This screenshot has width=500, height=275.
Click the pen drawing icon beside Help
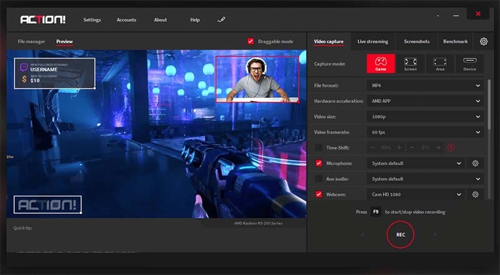(x=221, y=20)
